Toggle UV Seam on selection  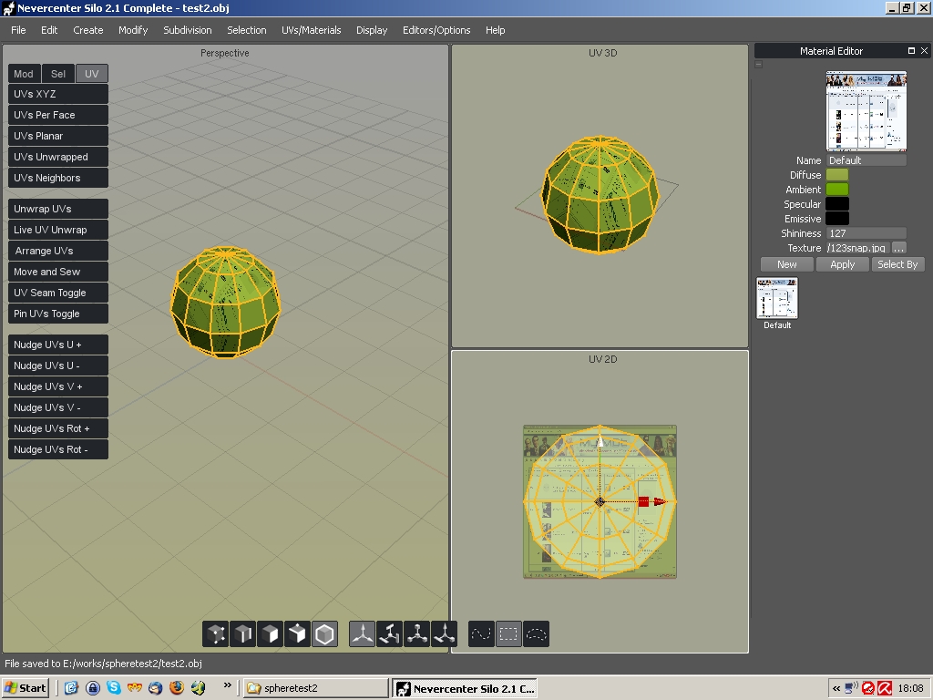click(x=58, y=293)
